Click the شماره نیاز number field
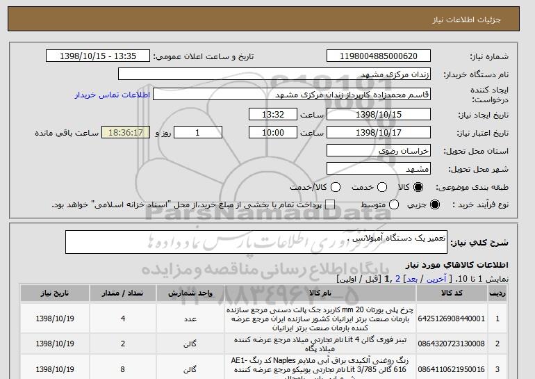535x379 pixels. coord(379,56)
